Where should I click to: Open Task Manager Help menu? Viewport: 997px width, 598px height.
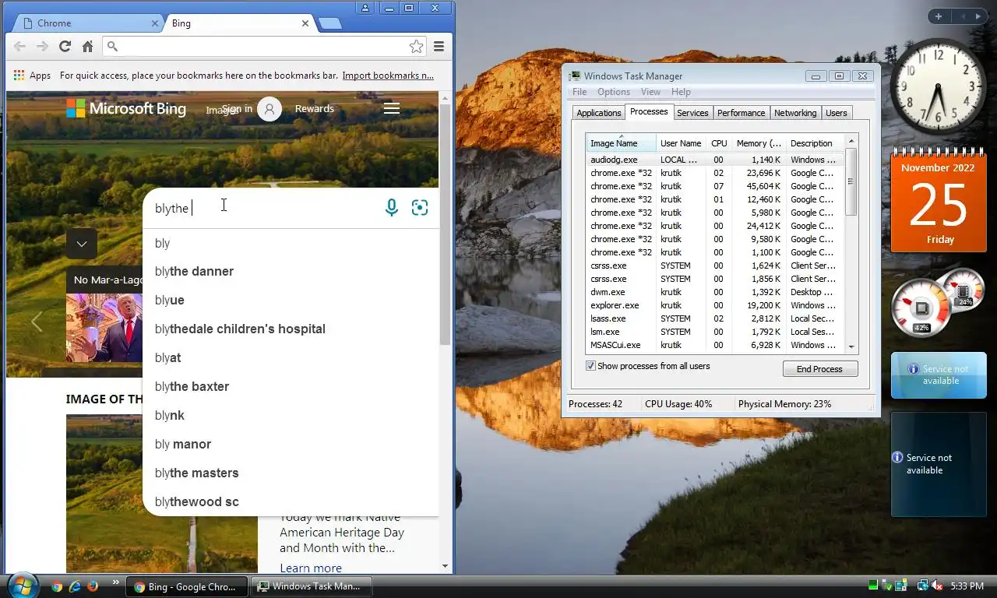coord(681,92)
